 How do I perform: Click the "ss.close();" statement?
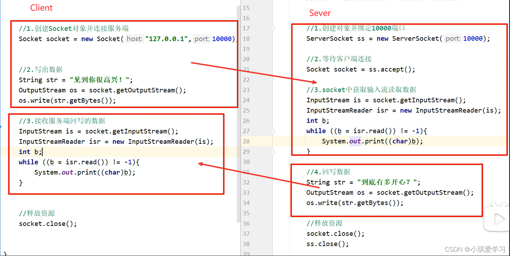pyautogui.click(x=328, y=244)
